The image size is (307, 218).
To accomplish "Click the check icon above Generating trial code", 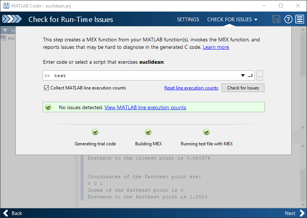I will pos(95,132).
